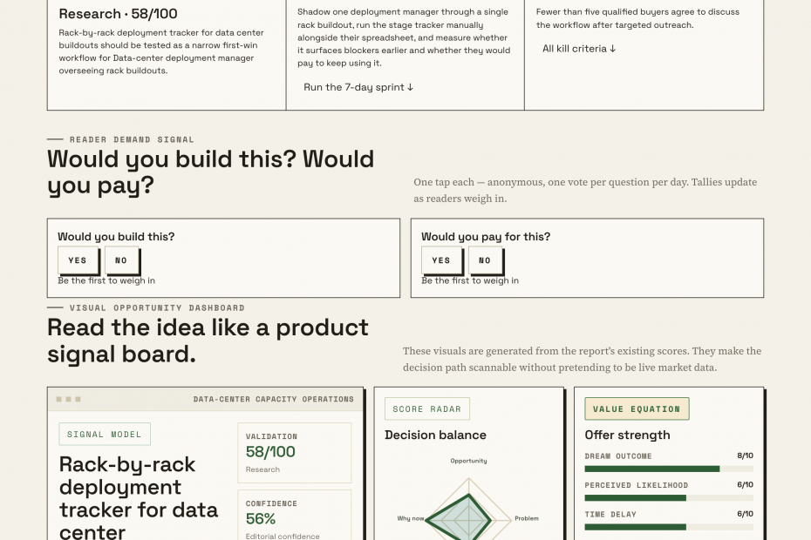
Task: Select the VALUE EQUATION badge
Action: (637, 408)
